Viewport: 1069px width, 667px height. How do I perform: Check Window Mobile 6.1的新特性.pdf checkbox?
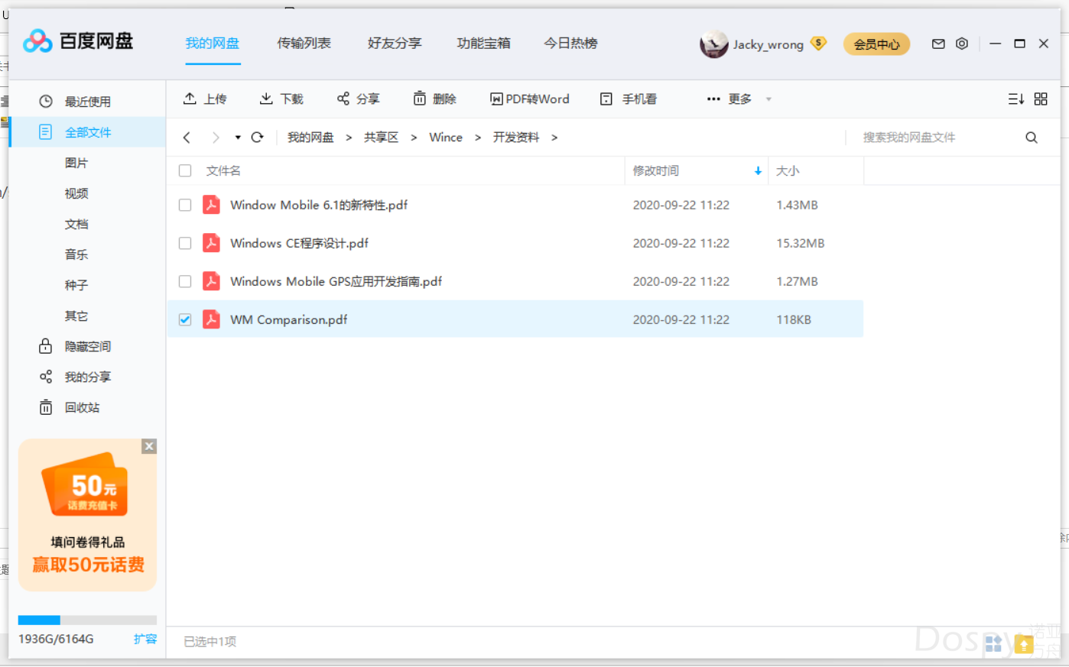185,205
